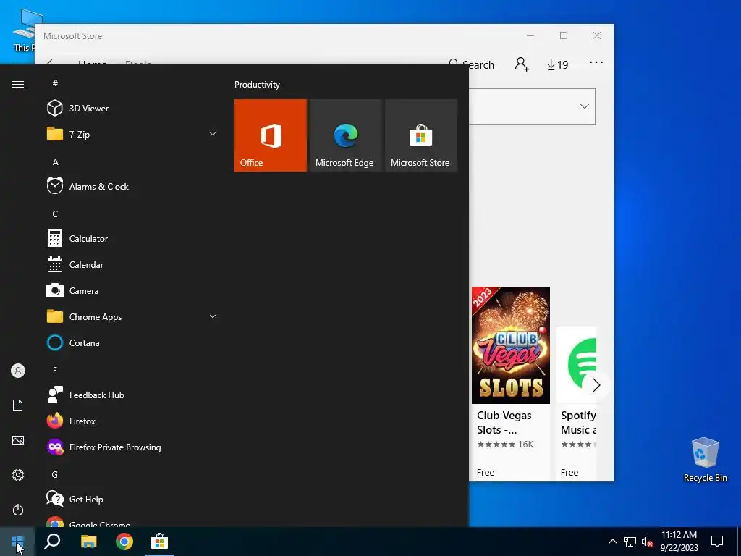741x556 pixels.
Task: Open the Calculator app
Action: [x=132, y=238]
